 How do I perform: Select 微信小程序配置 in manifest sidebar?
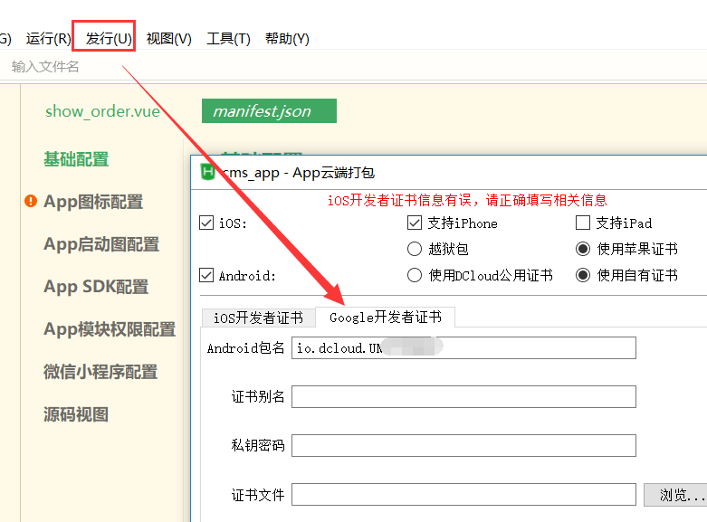(x=100, y=372)
